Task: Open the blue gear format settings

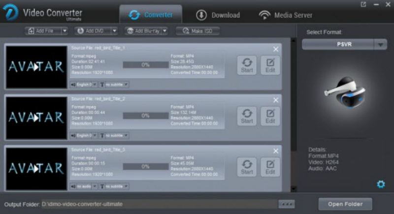Action: pos(381,184)
